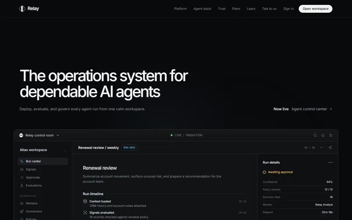
Task: Go to Trust in the top navigation
Action: (222, 9)
